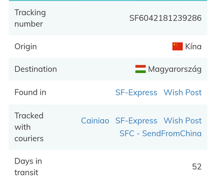Click the China flag icon
This screenshot has width=216, height=187.
click(177, 46)
